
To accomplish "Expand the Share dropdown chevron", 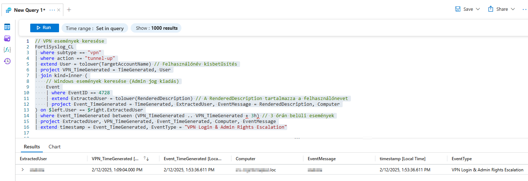I will [x=513, y=9].
